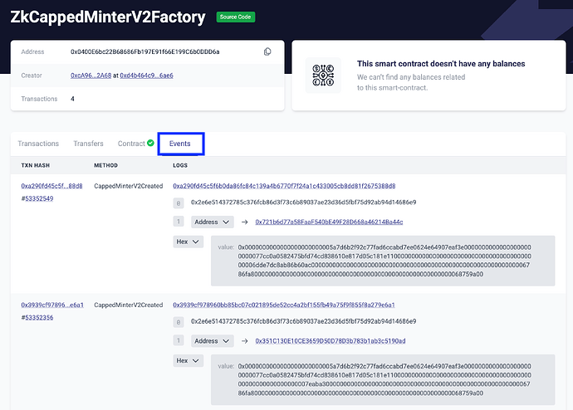Click topic index 0 badge in first log
The image size is (573, 410).
178,203
